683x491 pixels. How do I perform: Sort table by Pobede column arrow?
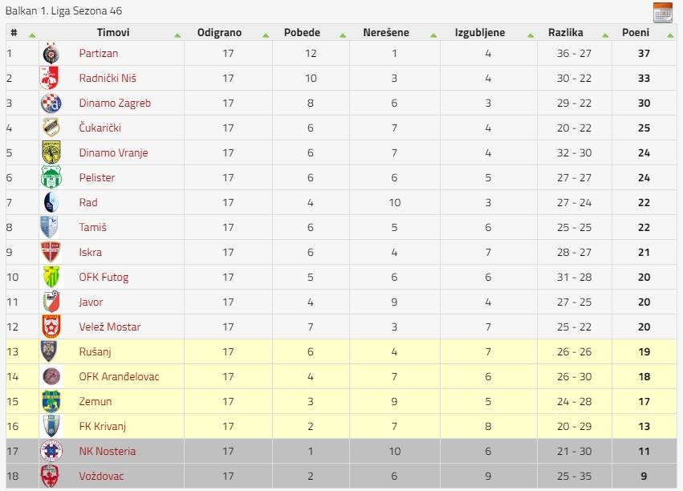[343, 35]
